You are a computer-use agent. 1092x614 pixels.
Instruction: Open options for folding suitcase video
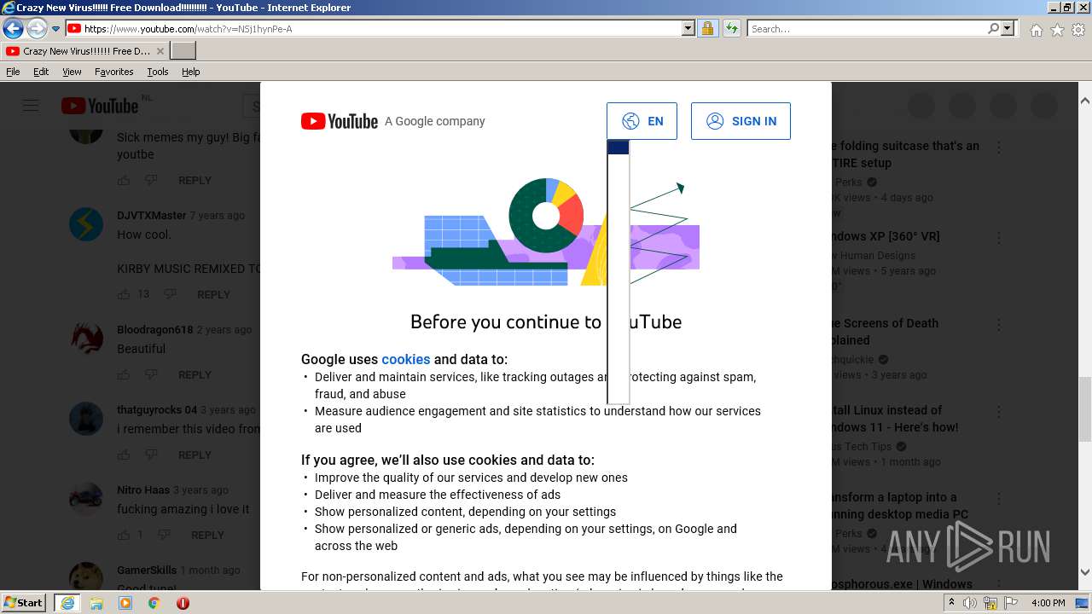(x=999, y=148)
